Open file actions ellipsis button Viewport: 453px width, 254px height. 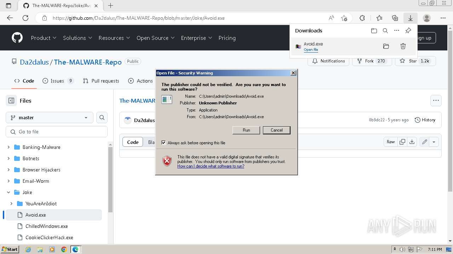click(436, 101)
